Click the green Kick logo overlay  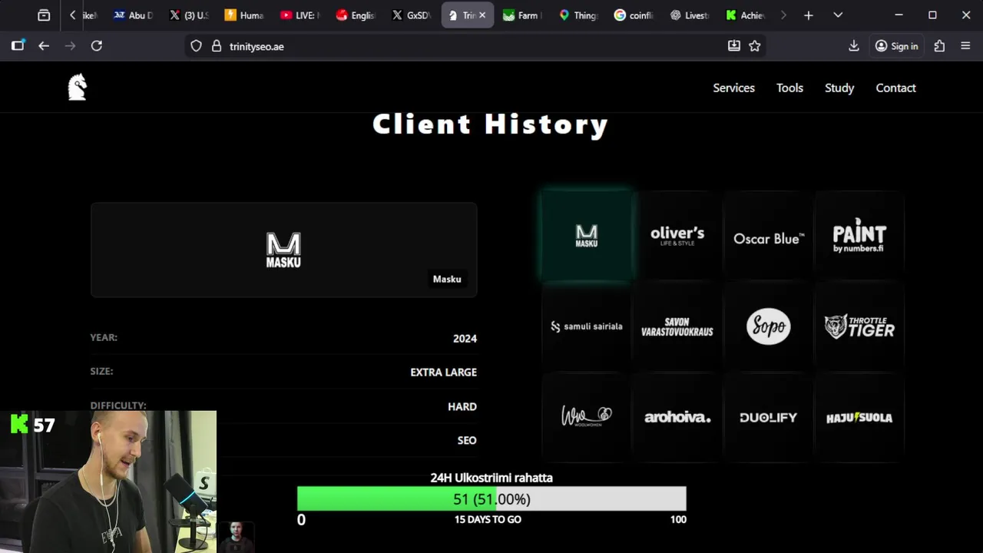19,424
